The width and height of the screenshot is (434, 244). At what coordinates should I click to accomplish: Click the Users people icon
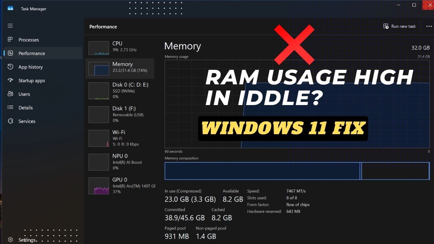coord(10,94)
